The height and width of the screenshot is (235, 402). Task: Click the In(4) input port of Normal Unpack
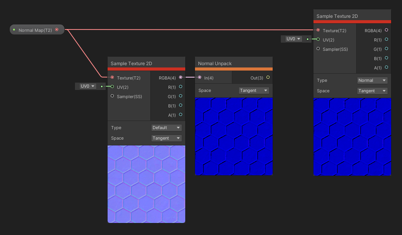tap(200, 78)
